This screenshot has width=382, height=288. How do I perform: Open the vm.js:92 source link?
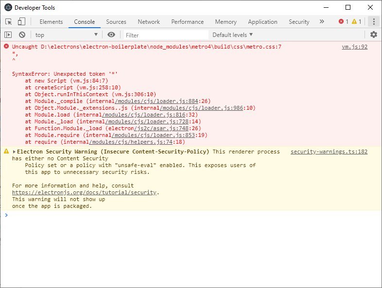tap(354, 47)
